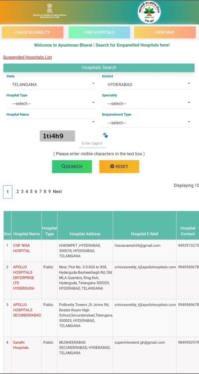The width and height of the screenshot is (199, 374).
Task: Switch to Find Hospitals tab
Action: pos(99,32)
